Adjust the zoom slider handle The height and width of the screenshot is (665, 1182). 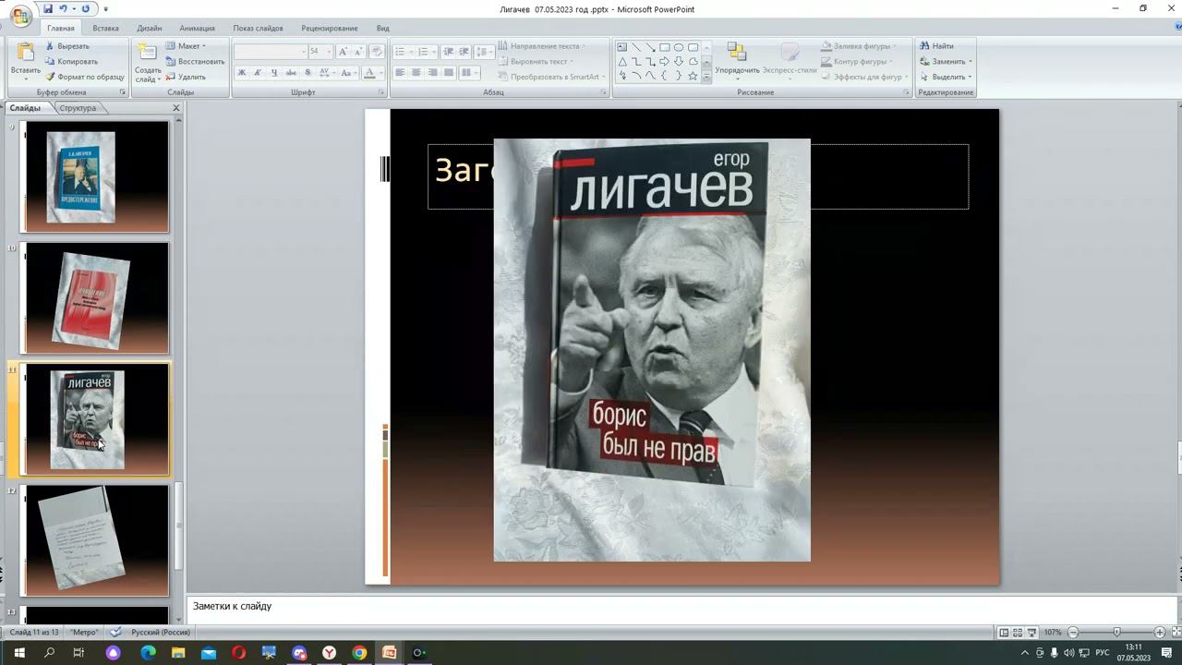tap(1116, 633)
